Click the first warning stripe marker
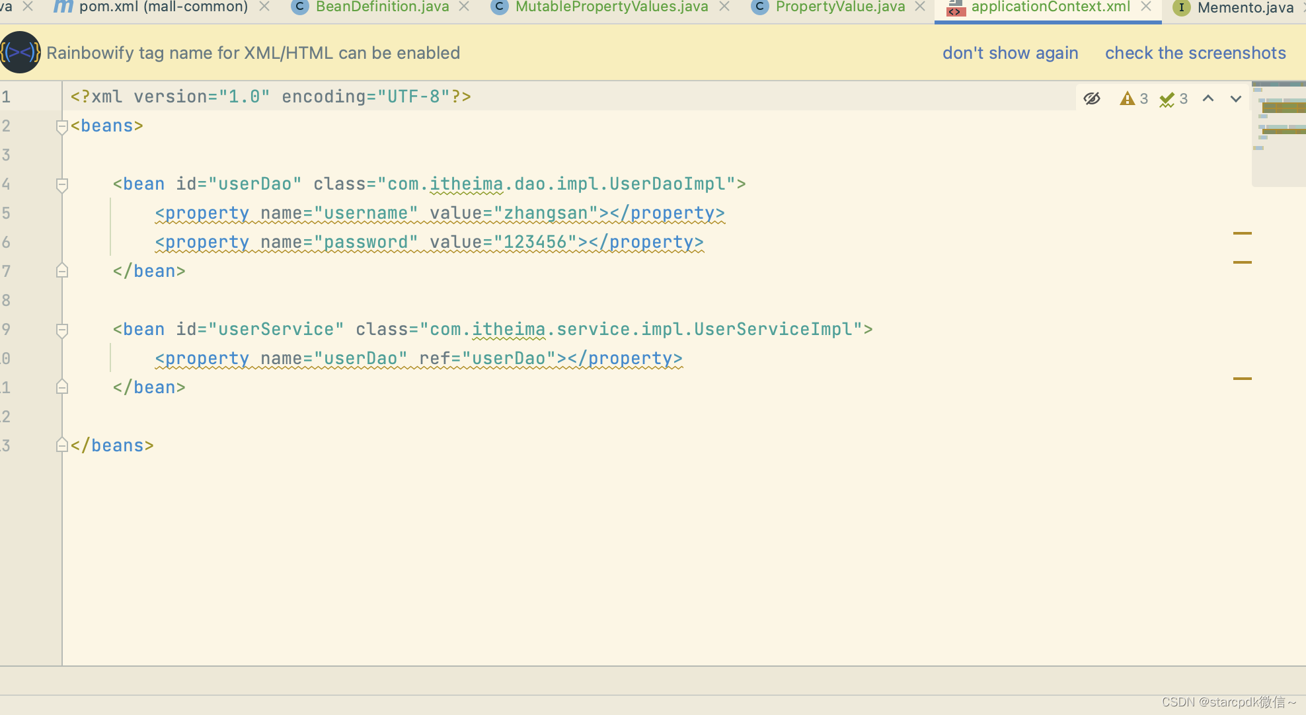Viewport: 1306px width, 715px height. 1242,233
